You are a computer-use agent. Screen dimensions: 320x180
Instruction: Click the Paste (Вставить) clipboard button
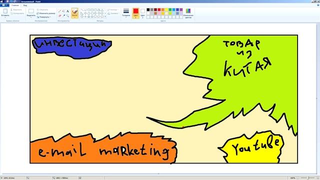pos(5,12)
